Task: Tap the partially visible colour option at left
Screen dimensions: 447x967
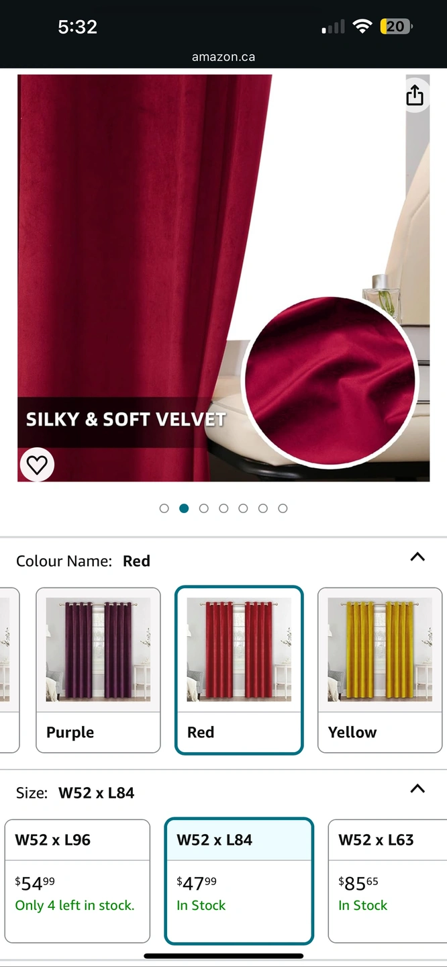Action: pos(9,670)
